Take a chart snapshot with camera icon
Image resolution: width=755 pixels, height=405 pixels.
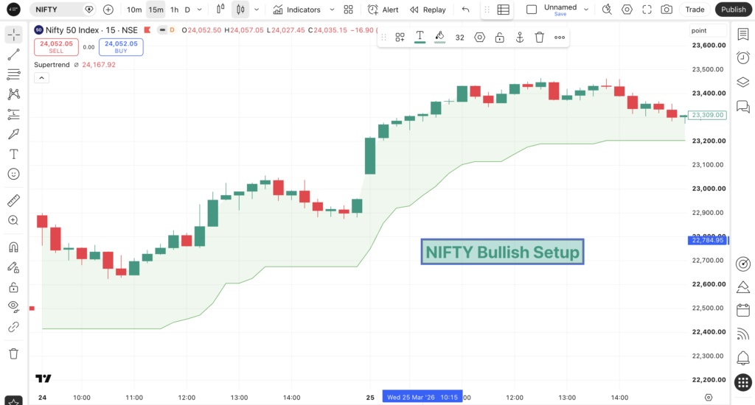pos(667,10)
